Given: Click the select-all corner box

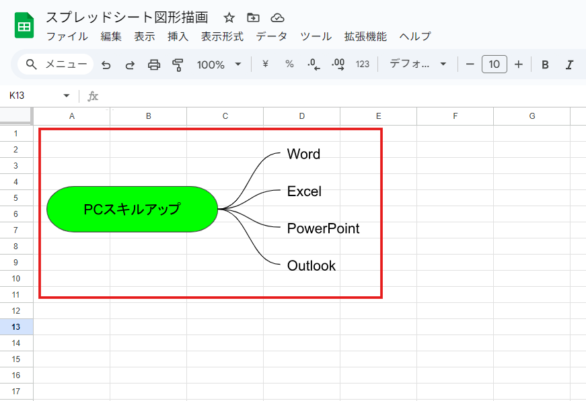Looking at the screenshot, I should point(16,116).
